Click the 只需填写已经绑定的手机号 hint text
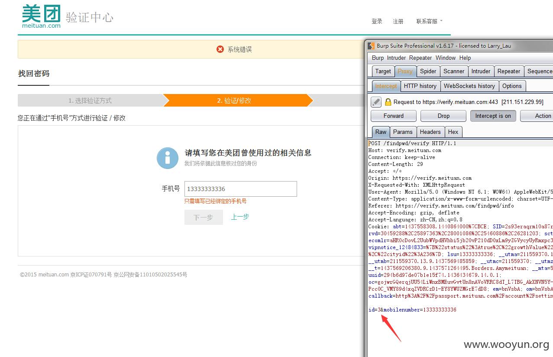553x357 pixels. pyautogui.click(x=216, y=201)
